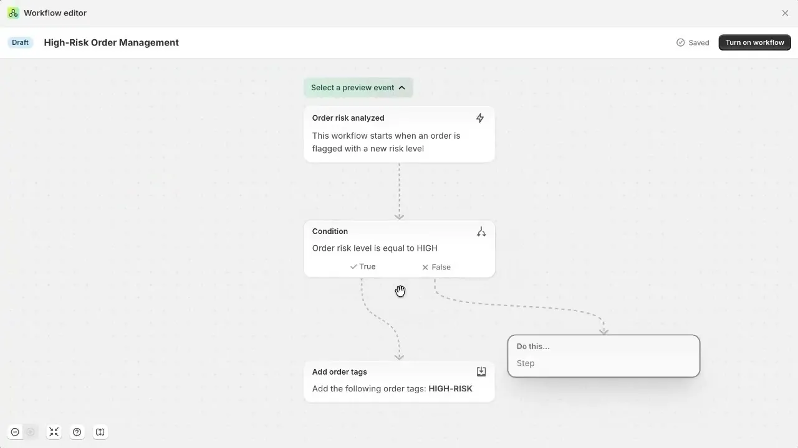The height and width of the screenshot is (448, 798).
Task: Open the help icon
Action: [x=77, y=432]
